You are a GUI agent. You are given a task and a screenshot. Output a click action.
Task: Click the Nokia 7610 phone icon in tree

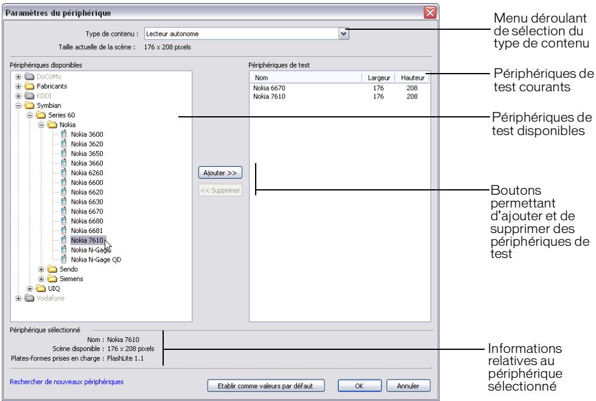pos(64,240)
